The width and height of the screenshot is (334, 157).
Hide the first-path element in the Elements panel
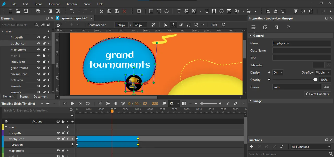point(39,37)
